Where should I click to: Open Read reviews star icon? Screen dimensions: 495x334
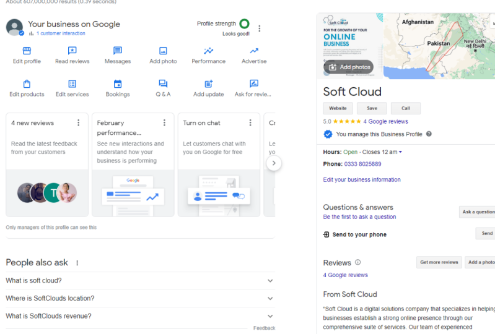[72, 51]
